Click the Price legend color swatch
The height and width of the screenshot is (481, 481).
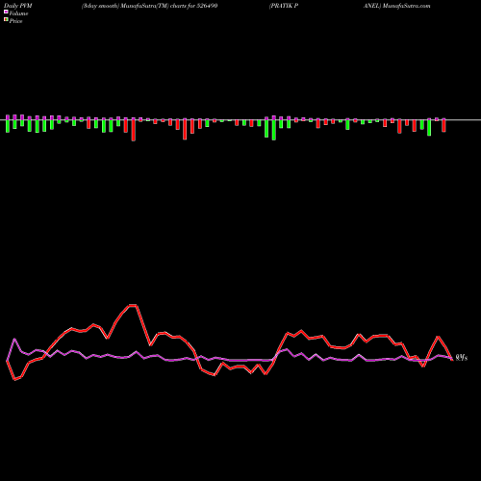(6, 20)
